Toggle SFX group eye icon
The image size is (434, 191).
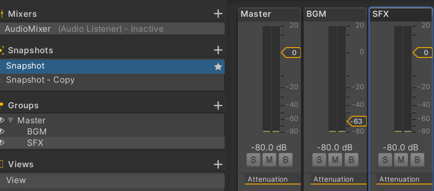[2, 143]
